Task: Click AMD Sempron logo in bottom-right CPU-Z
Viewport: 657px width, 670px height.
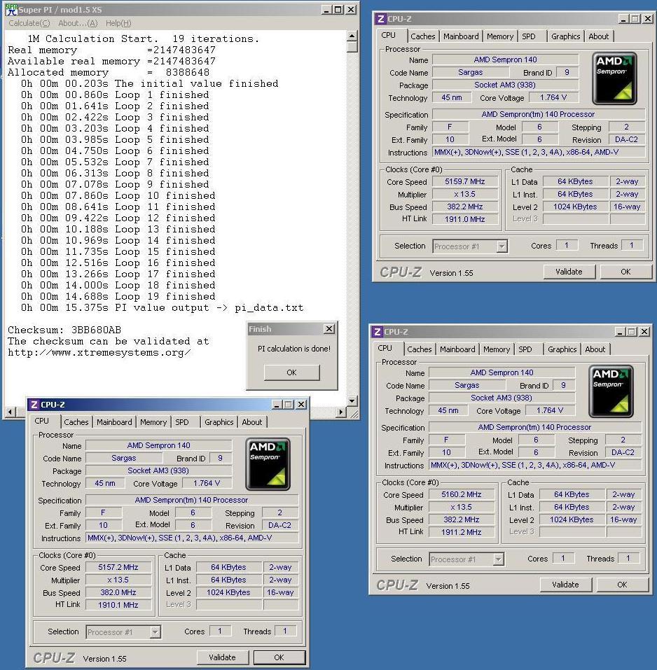Action: (x=611, y=391)
